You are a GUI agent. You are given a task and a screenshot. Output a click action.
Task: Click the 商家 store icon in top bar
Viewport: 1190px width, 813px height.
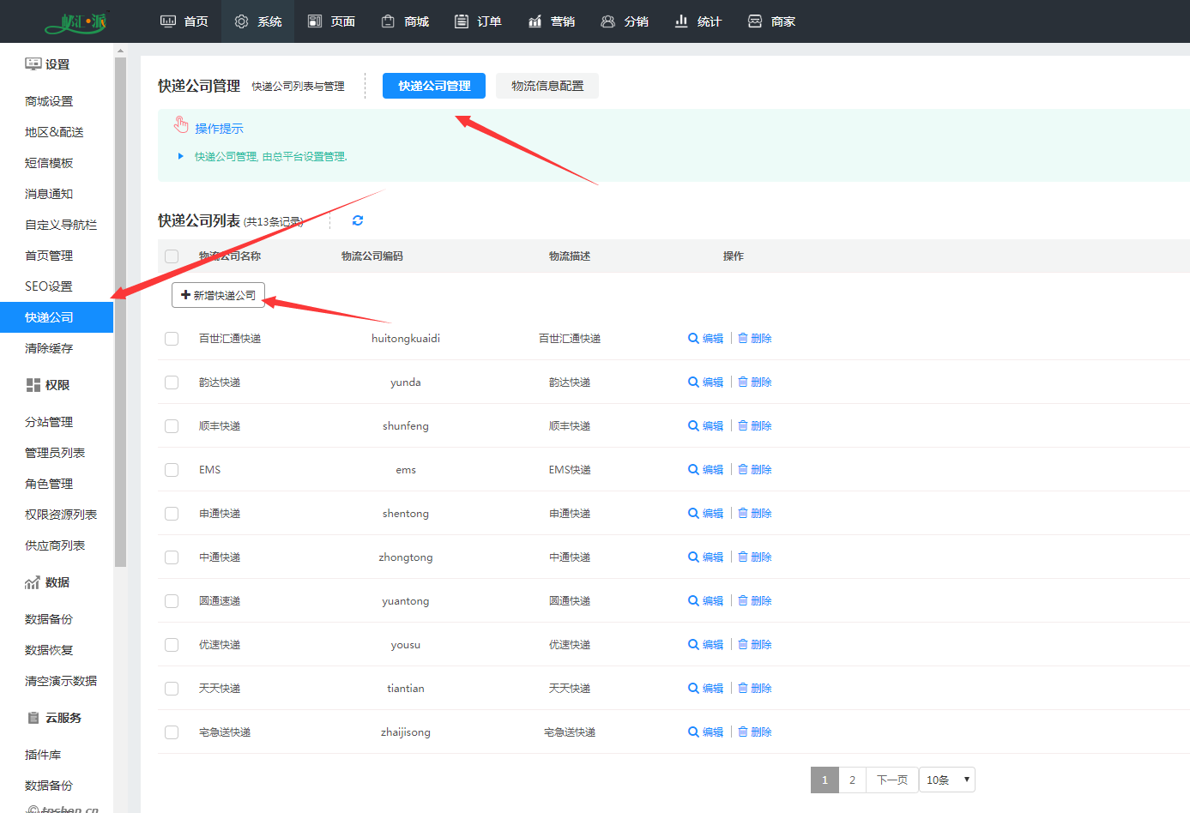click(755, 21)
